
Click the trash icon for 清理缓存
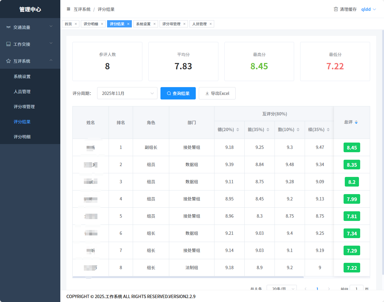[x=336, y=9]
